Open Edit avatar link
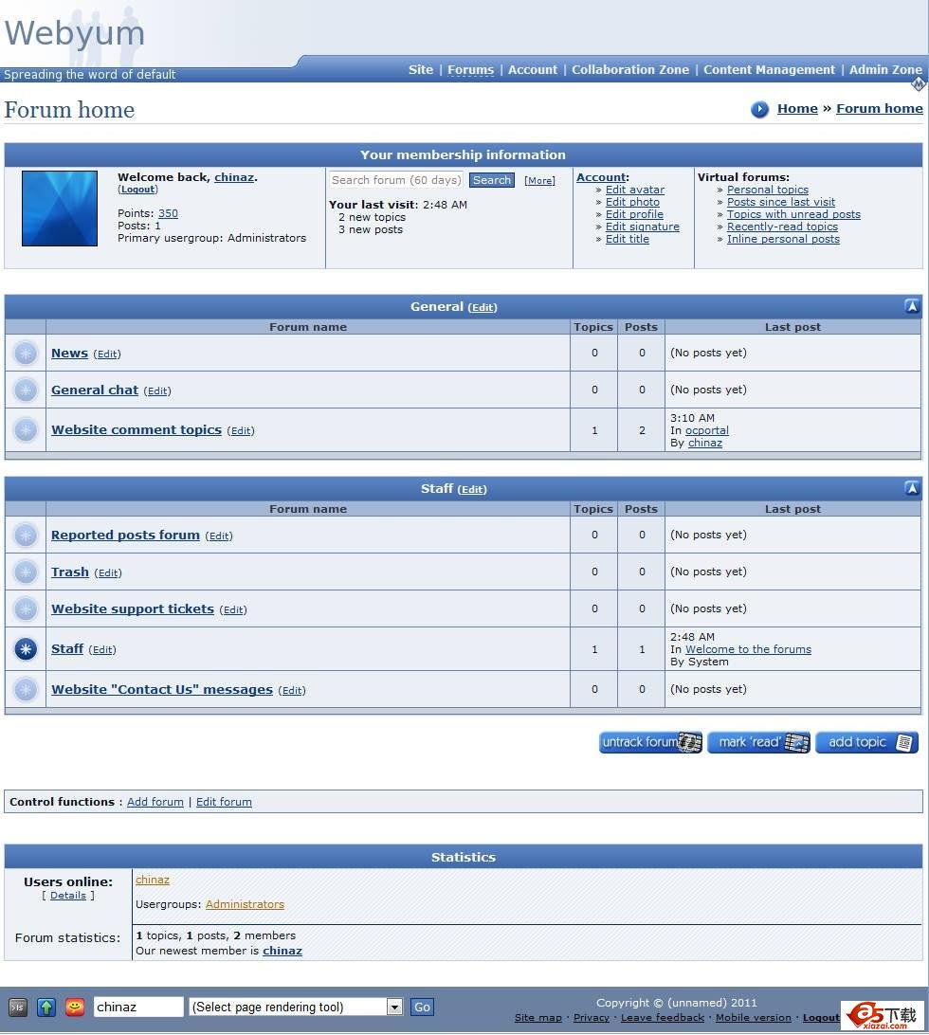Image resolution: width=929 pixels, height=1035 pixels. 635,191
